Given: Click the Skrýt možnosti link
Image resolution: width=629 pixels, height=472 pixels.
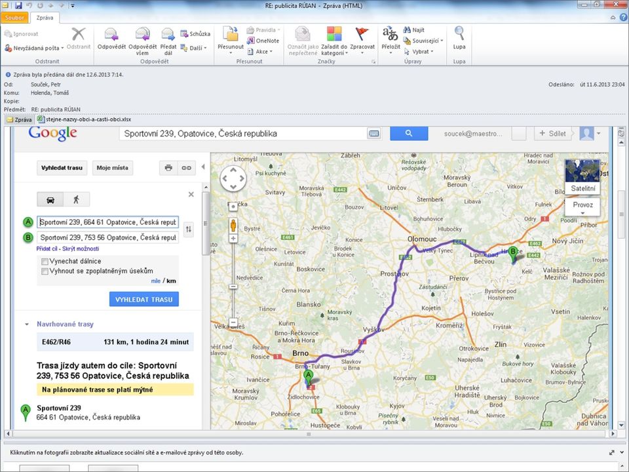Looking at the screenshot, I should point(81,249).
